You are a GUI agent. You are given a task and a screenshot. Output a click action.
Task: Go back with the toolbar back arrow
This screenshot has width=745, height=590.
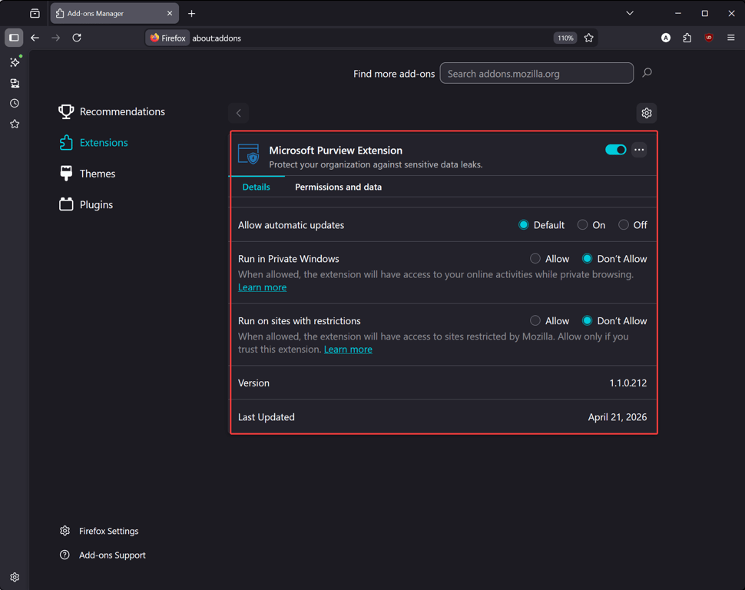click(x=35, y=38)
